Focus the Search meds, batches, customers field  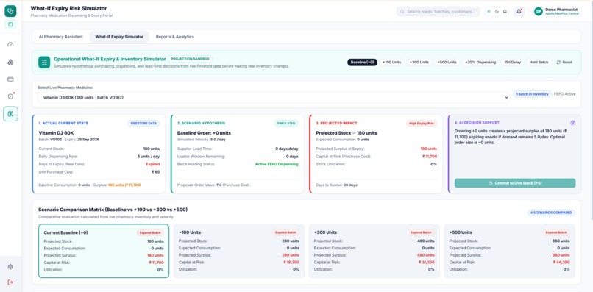coord(438,12)
